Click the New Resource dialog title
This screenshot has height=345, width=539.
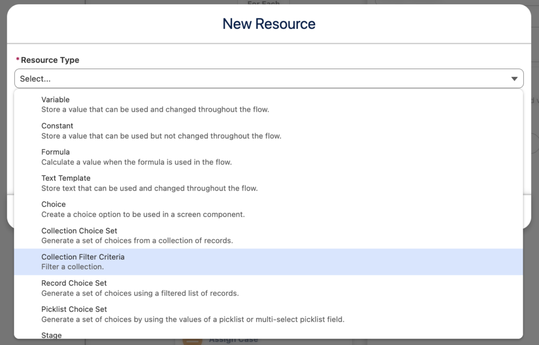(x=269, y=24)
